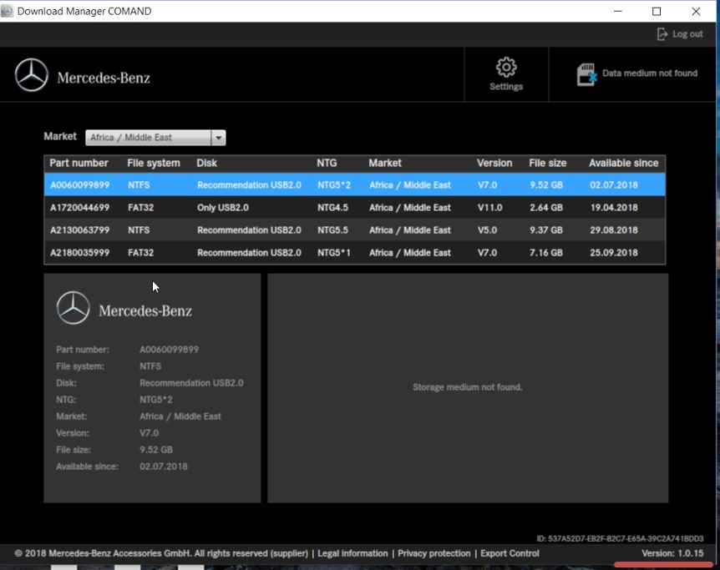Click the 19.04.2018 date cell
Screen dimensions: 720x570
pos(613,208)
